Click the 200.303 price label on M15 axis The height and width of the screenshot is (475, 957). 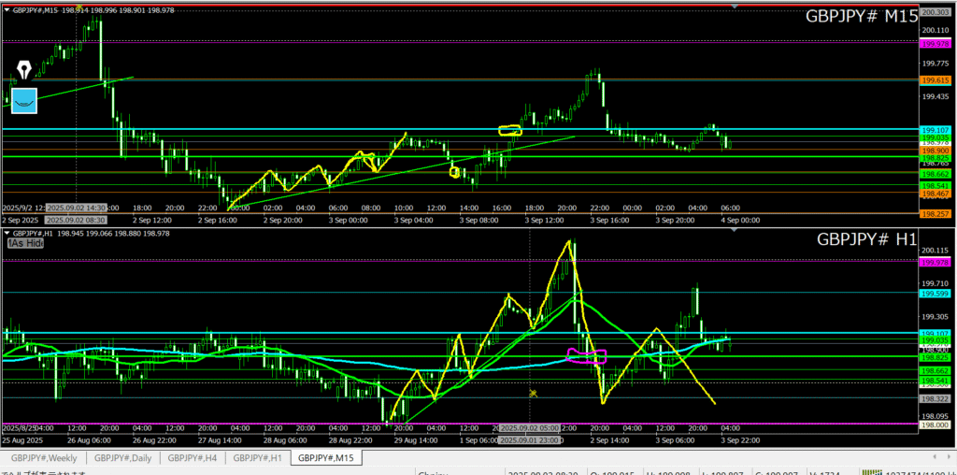935,11
